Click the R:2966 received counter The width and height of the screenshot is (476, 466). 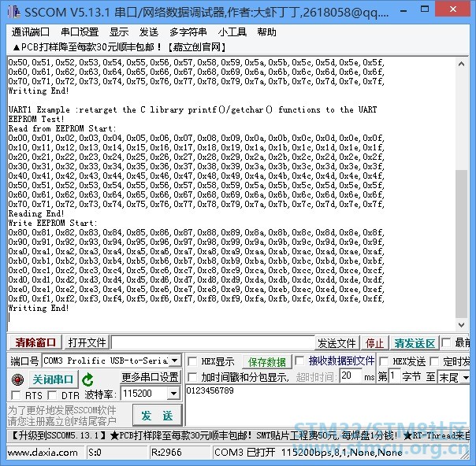tap(180, 453)
